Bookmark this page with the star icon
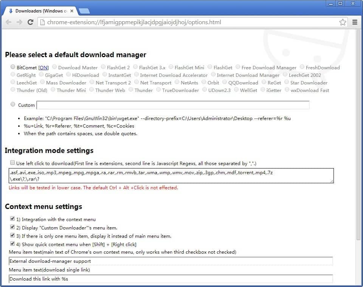This screenshot has width=363, height=287. point(343,22)
